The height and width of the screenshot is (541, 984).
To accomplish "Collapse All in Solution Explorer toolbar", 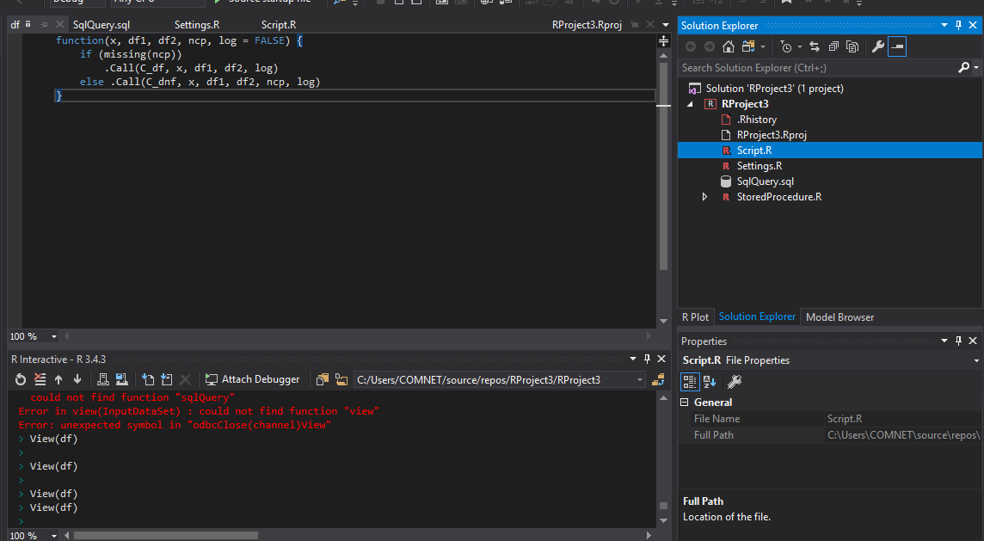I will pyautogui.click(x=833, y=46).
